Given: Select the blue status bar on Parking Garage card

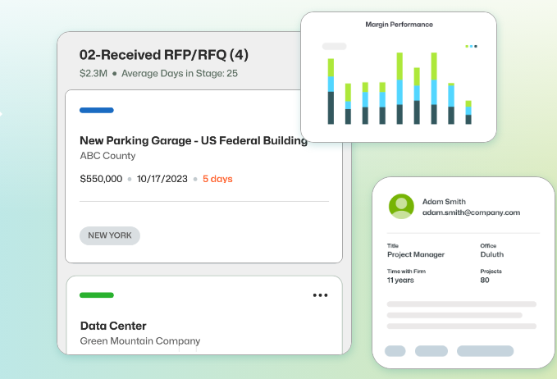Looking at the screenshot, I should (97, 110).
